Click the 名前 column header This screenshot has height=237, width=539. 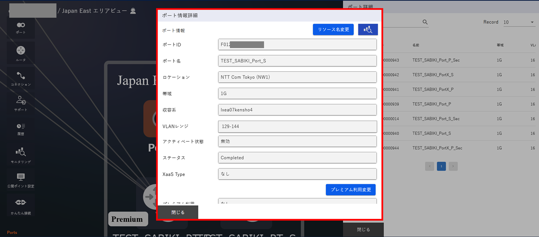click(x=416, y=44)
